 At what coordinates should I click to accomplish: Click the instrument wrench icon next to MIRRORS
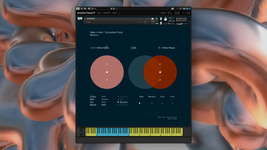point(80,18)
